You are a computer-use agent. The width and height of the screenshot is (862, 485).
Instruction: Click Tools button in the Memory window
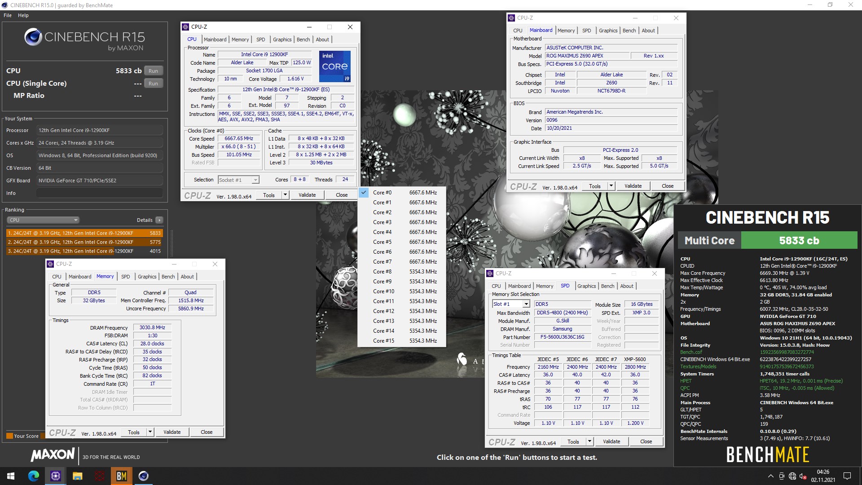134,432
